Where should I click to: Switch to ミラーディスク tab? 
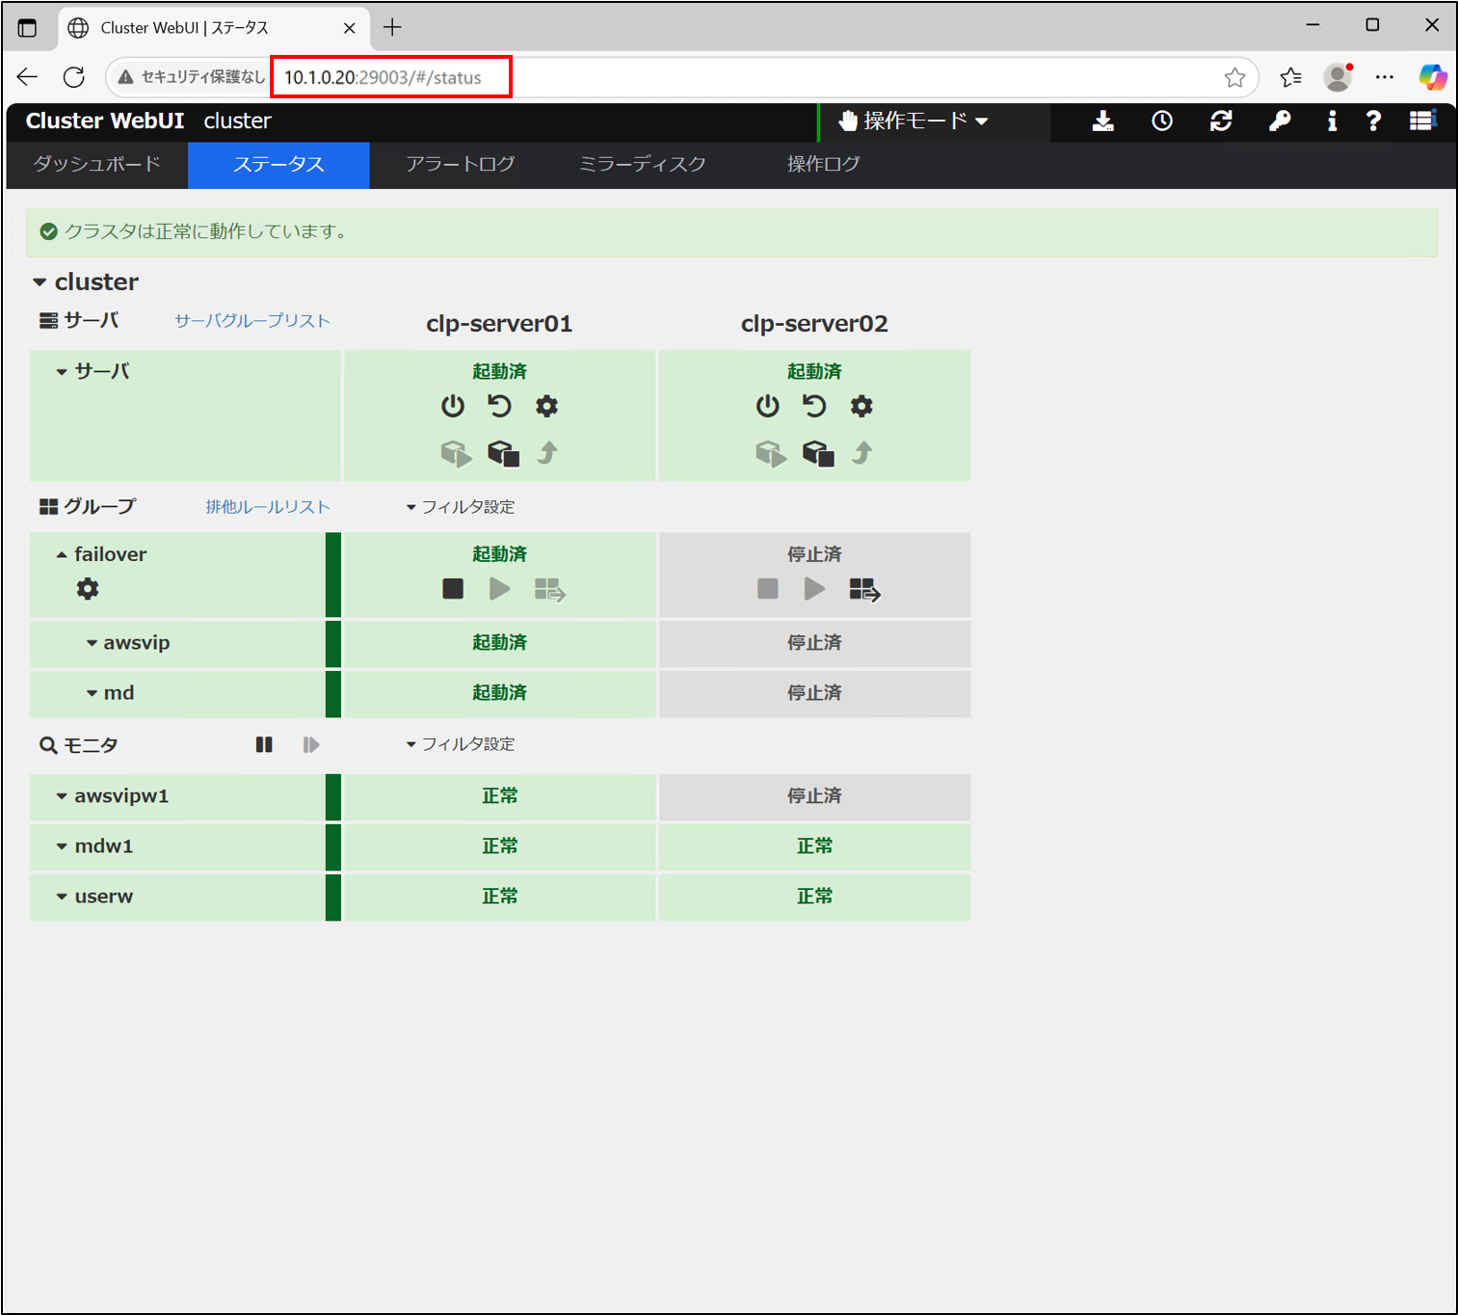tap(642, 164)
